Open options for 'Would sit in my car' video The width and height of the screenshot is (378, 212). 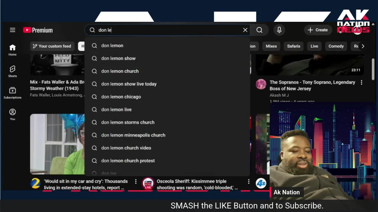(136, 182)
